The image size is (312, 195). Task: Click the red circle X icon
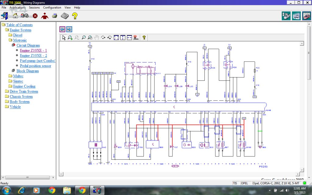35,16
